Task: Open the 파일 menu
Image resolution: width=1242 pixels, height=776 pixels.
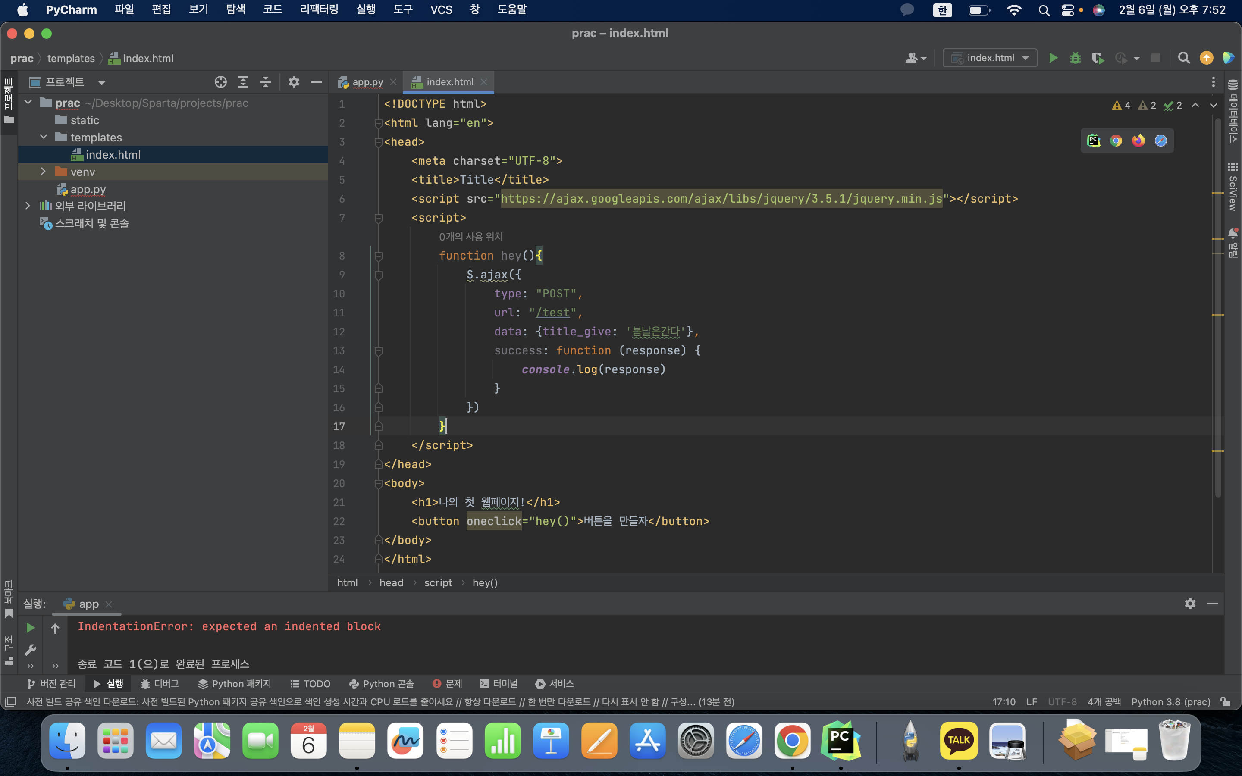Action: tap(124, 10)
